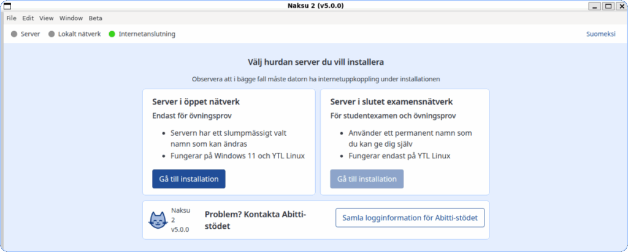628x252 pixels.
Task: Open the File menu
Action: pos(11,18)
